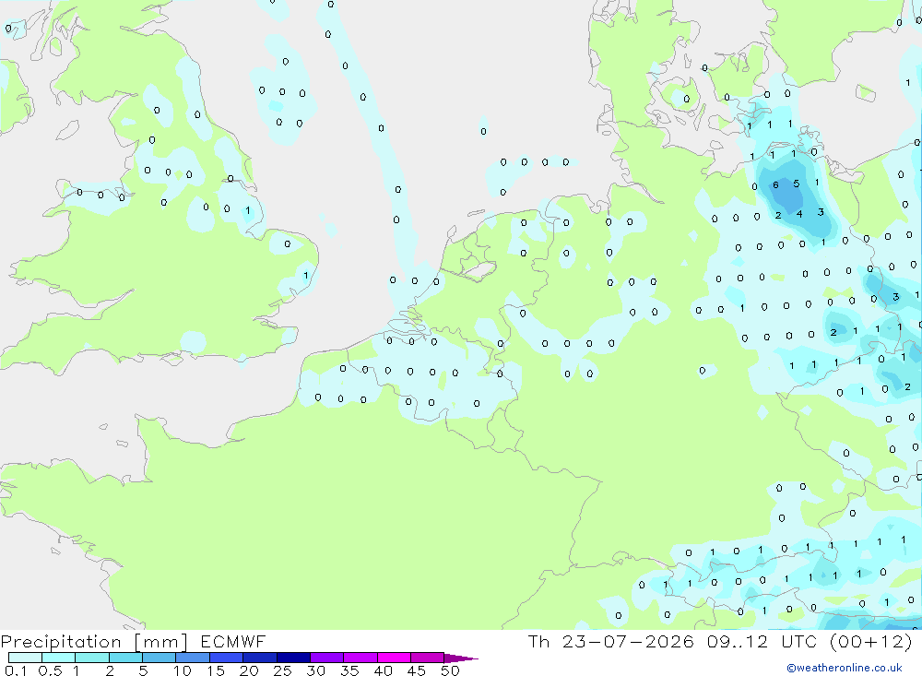
Task: Click the 'Th 23-07-2026' date text
Action: pyautogui.click(x=611, y=641)
